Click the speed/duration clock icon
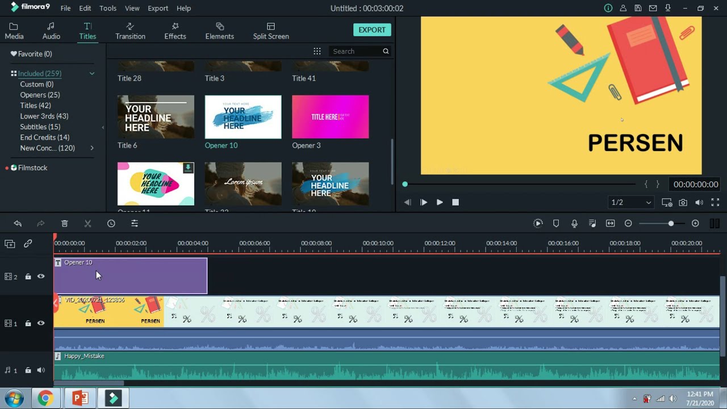Screen dimensions: 727x409 pos(111,224)
